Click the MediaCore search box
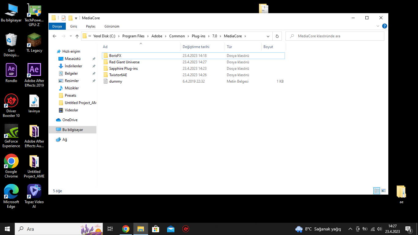418x235 pixels. click(x=335, y=36)
